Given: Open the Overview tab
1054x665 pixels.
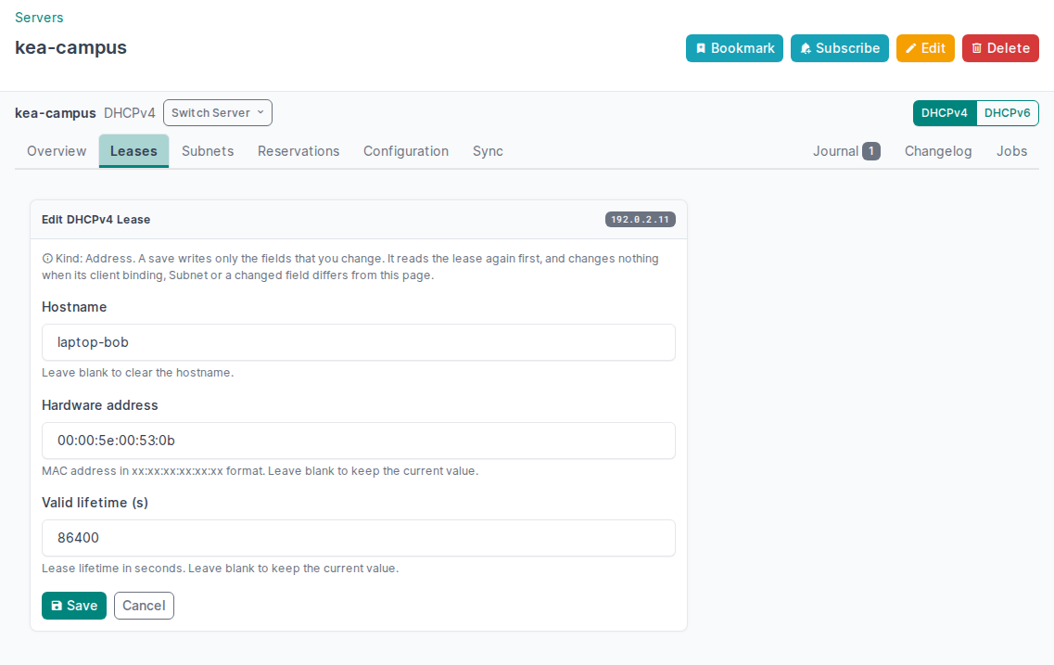Looking at the screenshot, I should point(57,151).
